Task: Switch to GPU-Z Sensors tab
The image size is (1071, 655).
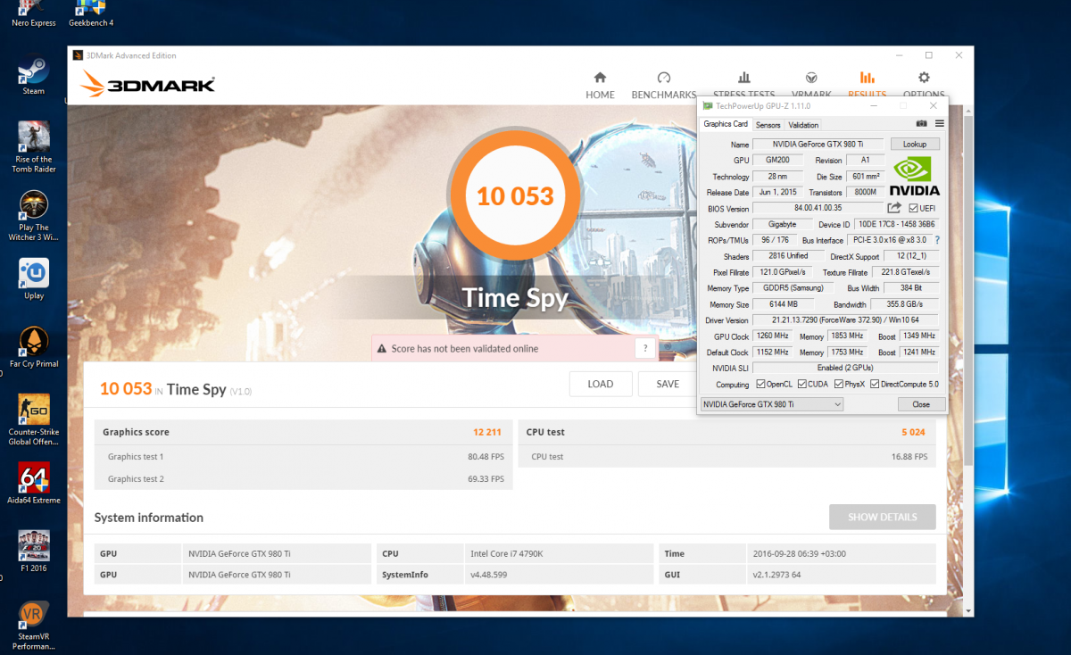Action: tap(768, 125)
